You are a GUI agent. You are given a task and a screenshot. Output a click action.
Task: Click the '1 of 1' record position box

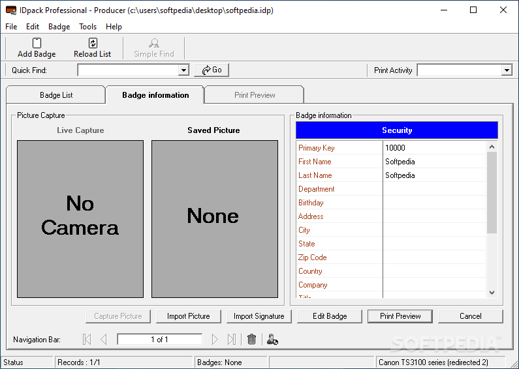(x=159, y=339)
